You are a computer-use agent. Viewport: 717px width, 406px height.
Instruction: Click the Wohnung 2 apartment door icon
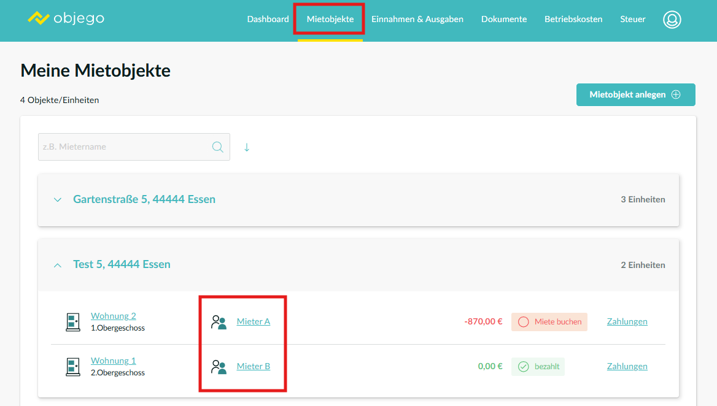[73, 321]
